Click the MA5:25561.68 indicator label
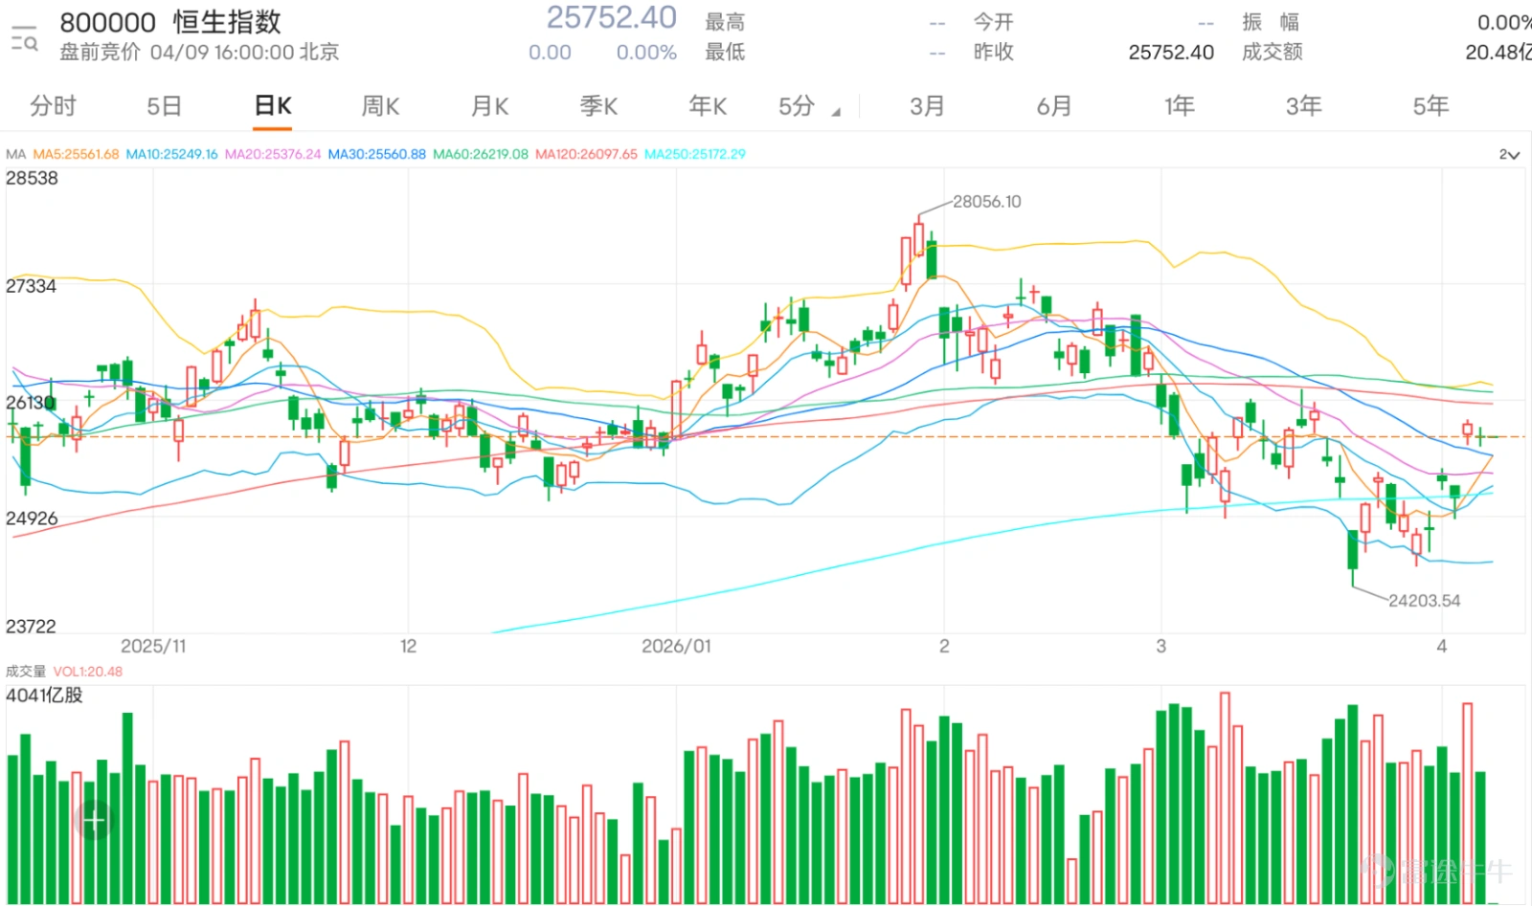 pyautogui.click(x=76, y=154)
